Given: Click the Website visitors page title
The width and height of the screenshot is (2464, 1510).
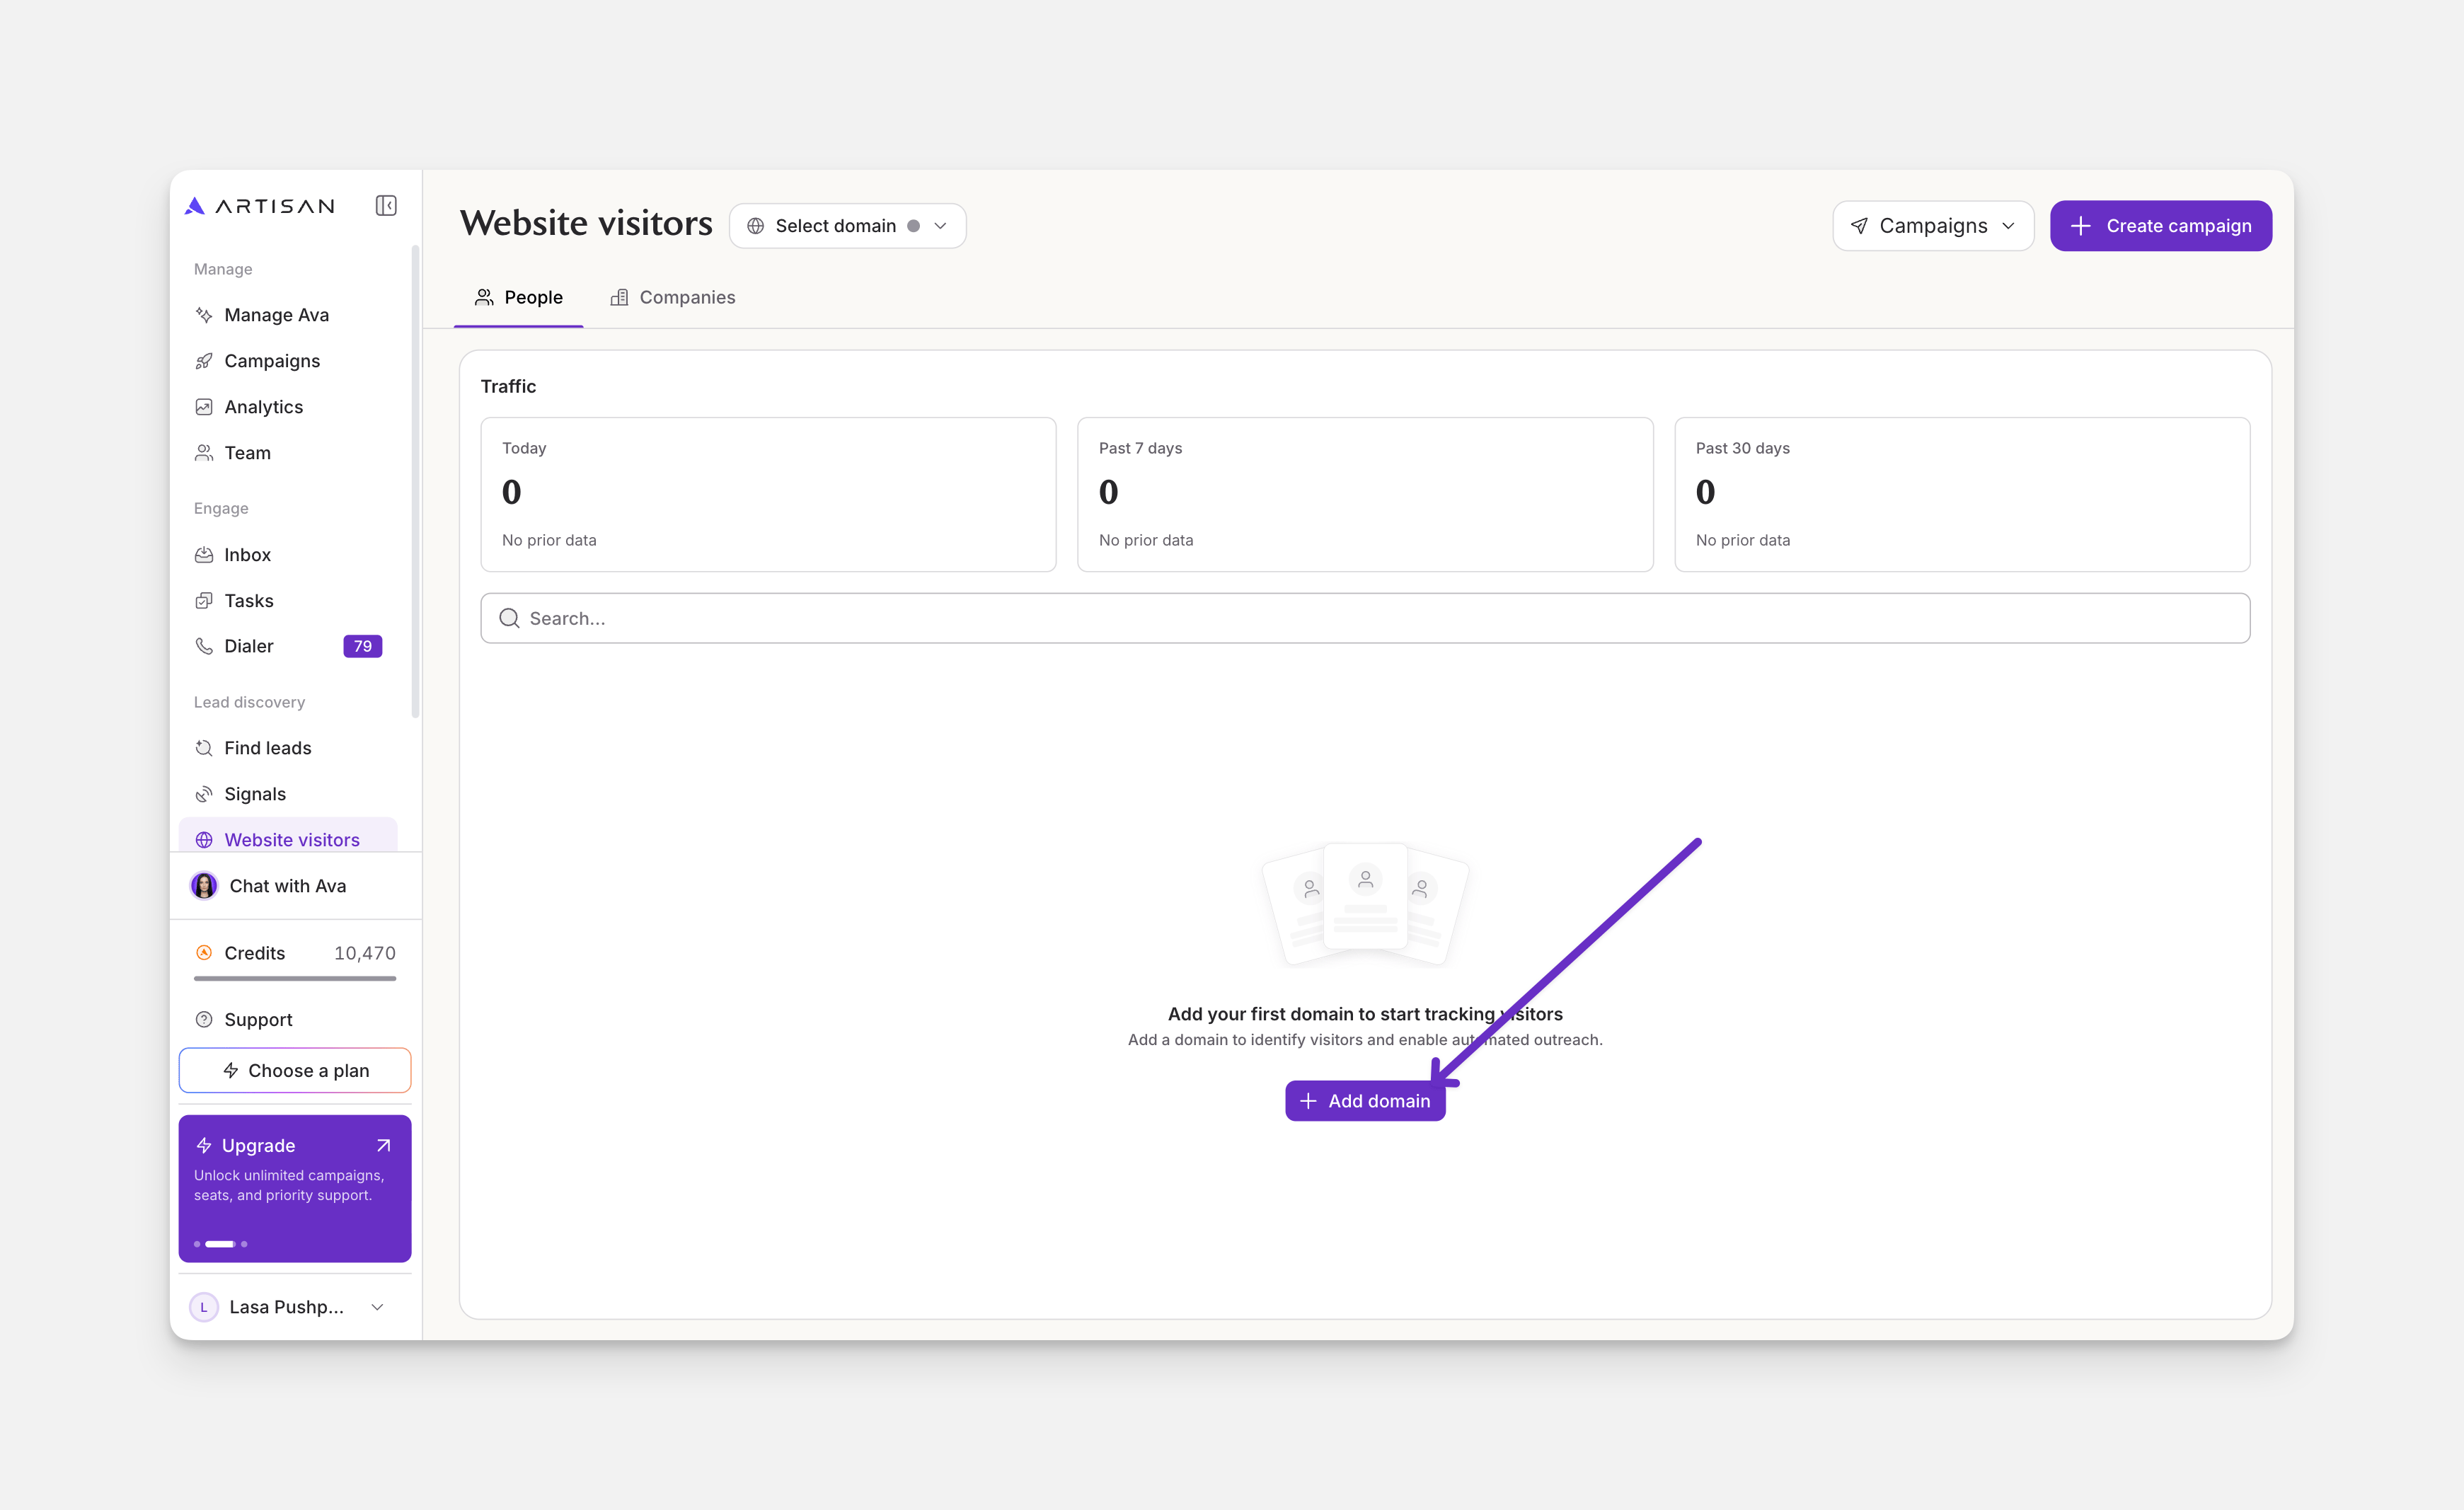Looking at the screenshot, I should [x=586, y=224].
